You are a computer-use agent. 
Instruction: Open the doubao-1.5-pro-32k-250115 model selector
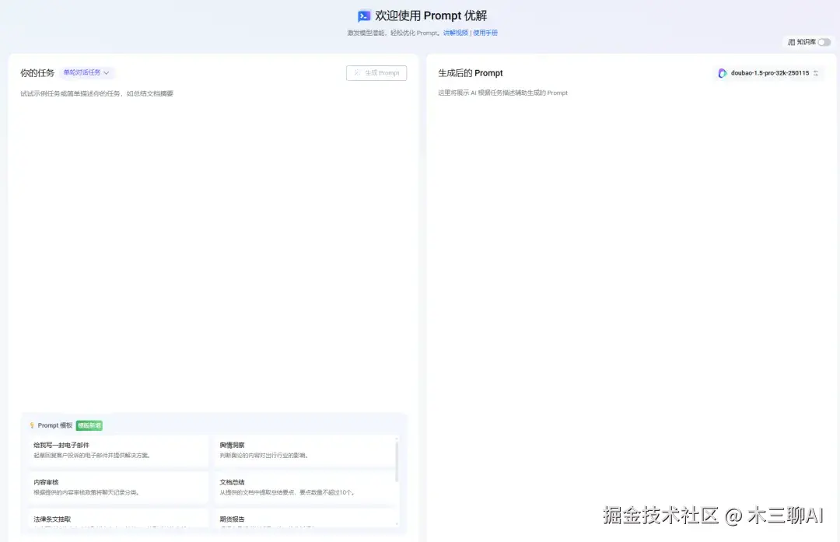point(768,73)
